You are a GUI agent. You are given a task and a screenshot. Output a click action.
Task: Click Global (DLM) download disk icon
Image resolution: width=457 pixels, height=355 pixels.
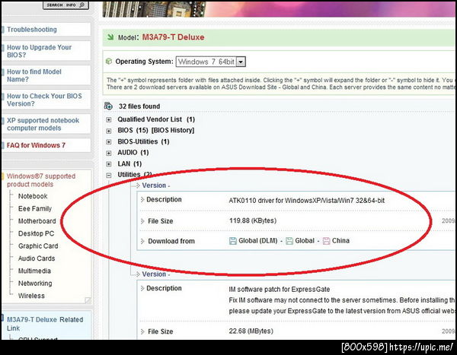point(233,241)
